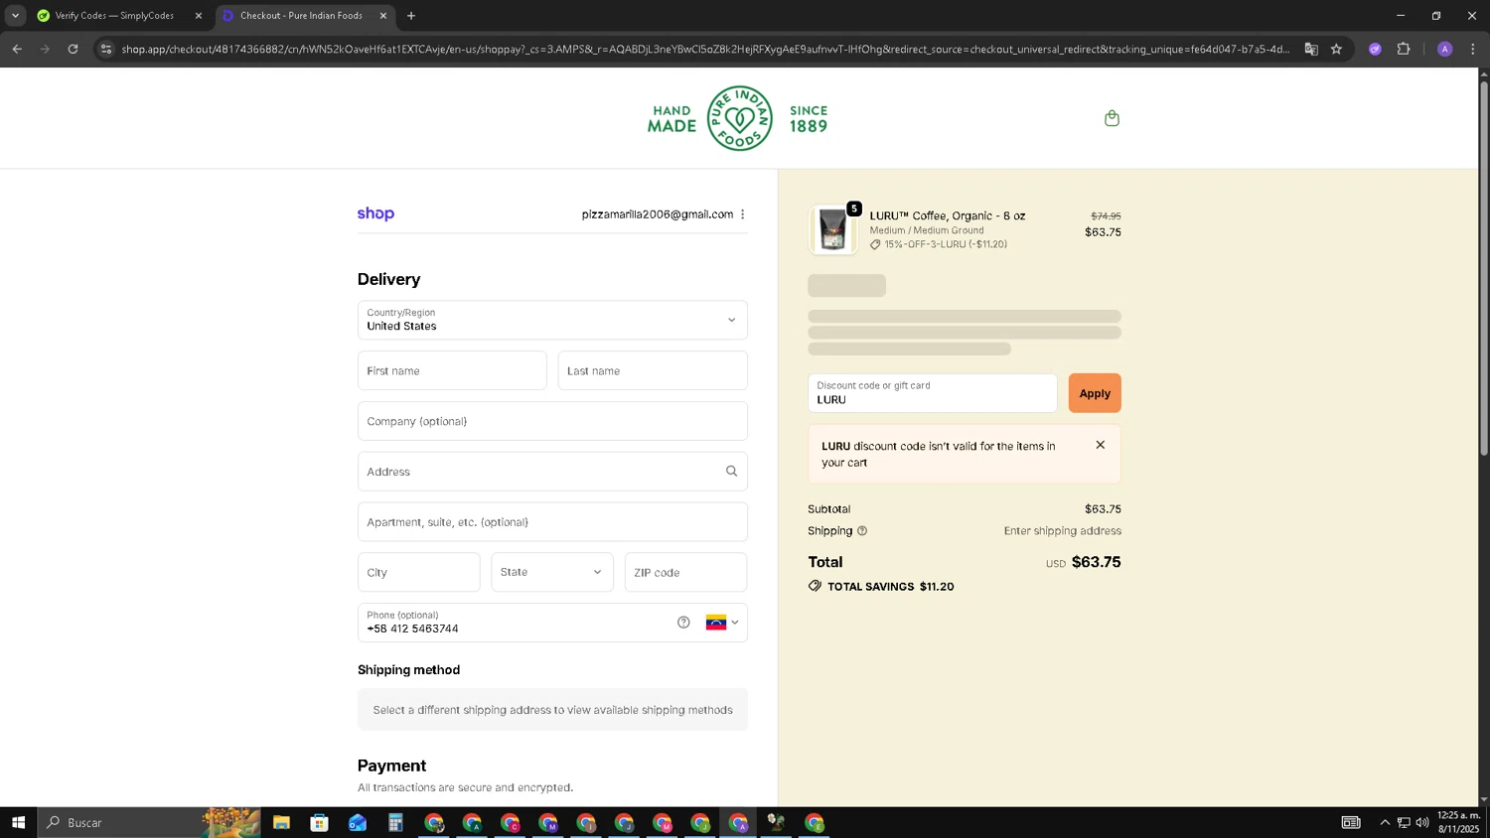Click the address search magnifier icon

(x=731, y=472)
